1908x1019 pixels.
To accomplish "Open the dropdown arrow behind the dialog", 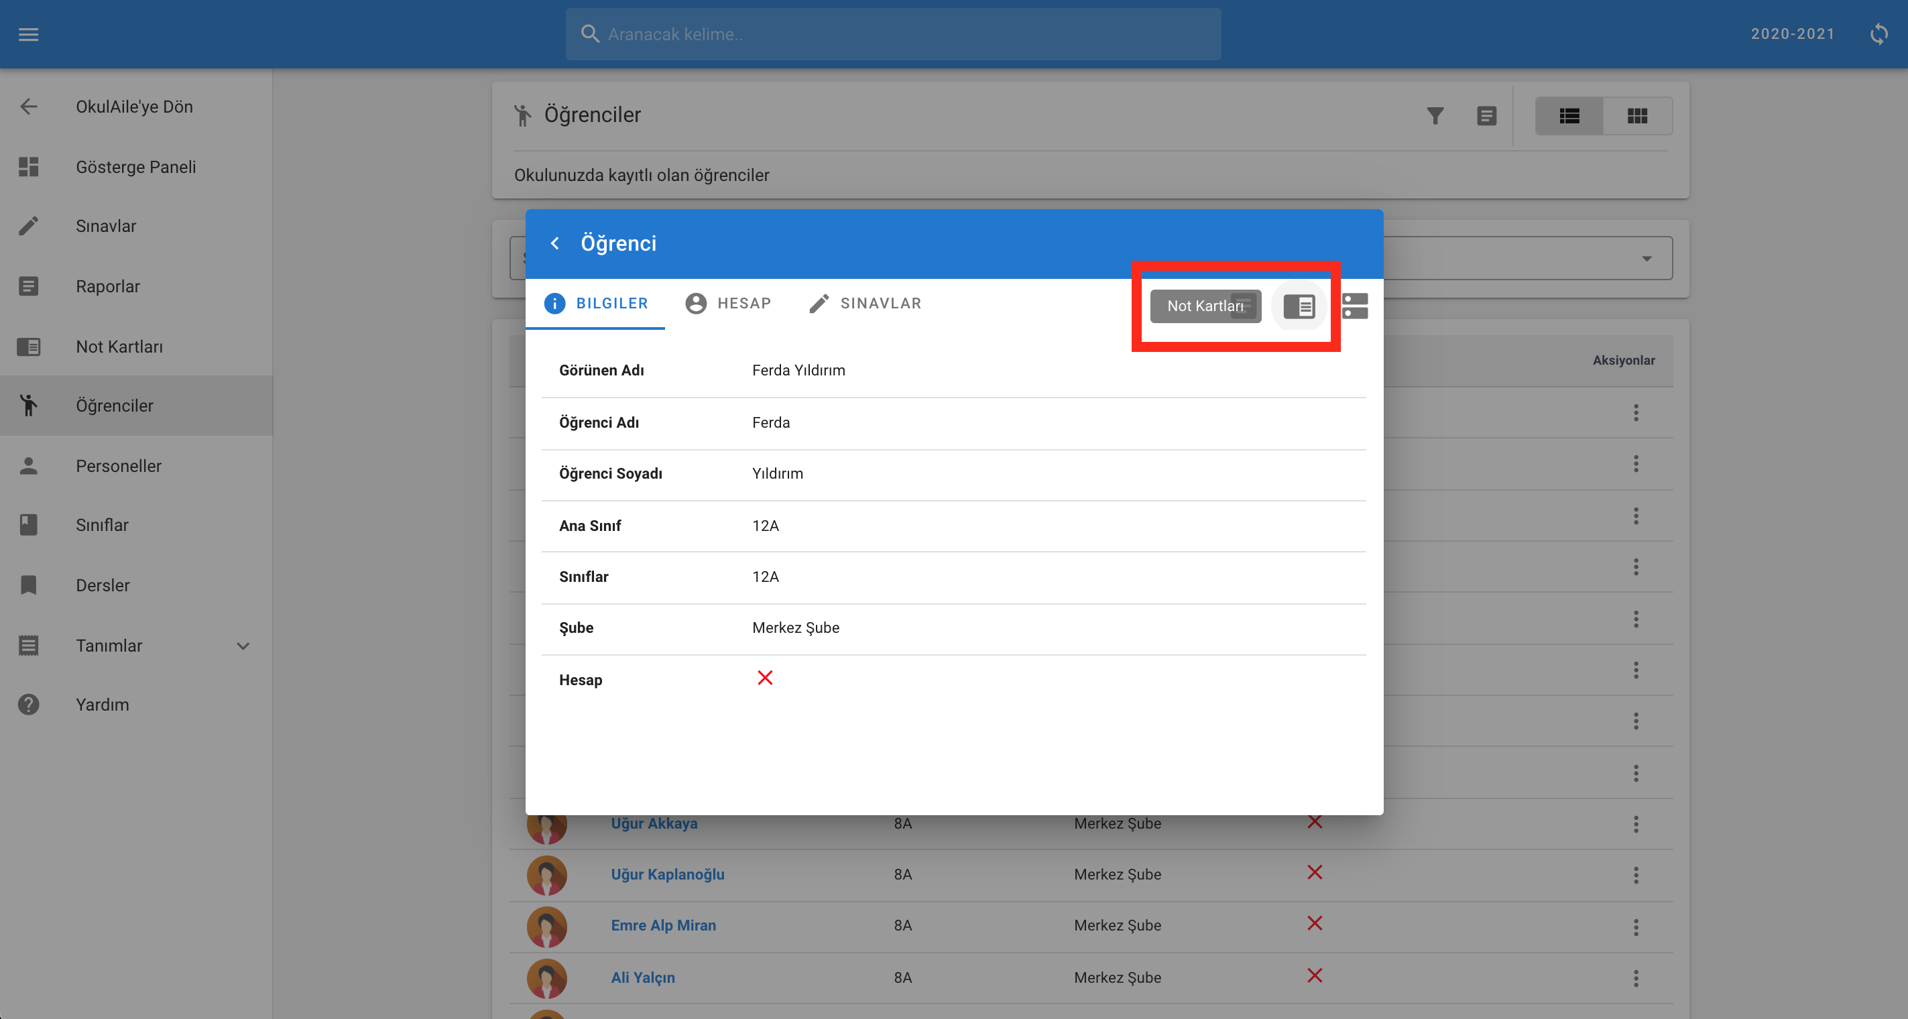I will point(1646,259).
